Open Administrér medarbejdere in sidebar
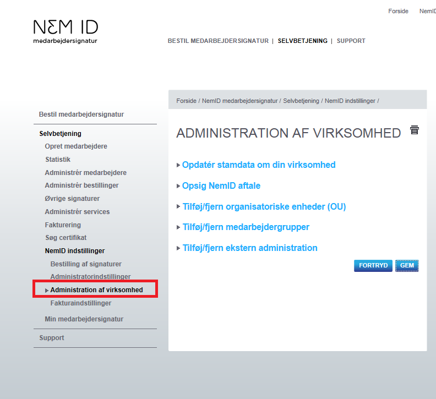Viewport: 436px width, 399px height. coord(86,173)
